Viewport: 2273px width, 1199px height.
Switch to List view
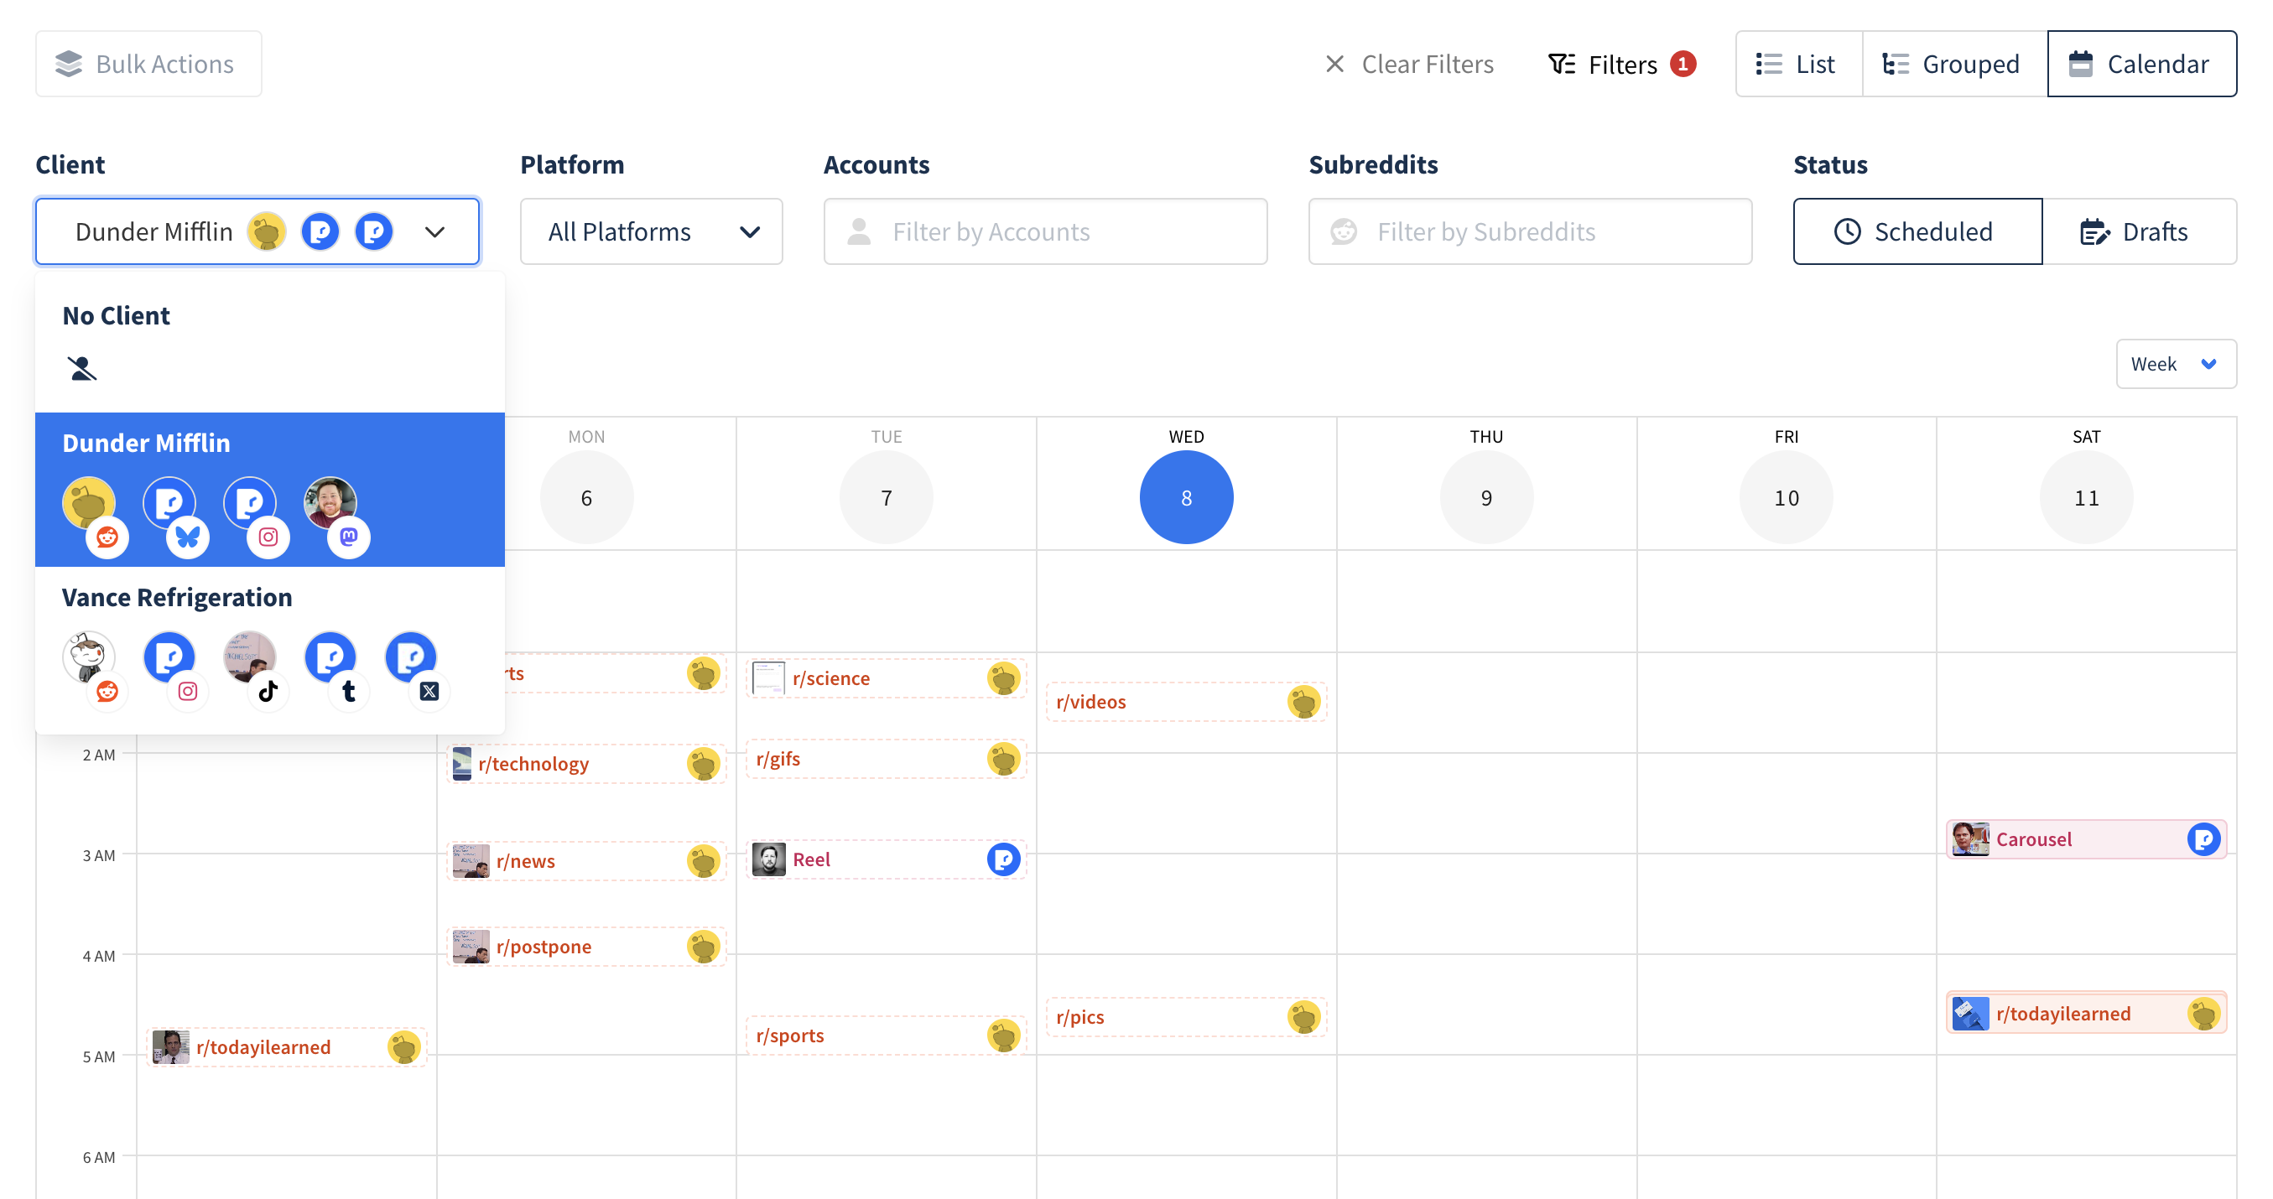(1798, 64)
